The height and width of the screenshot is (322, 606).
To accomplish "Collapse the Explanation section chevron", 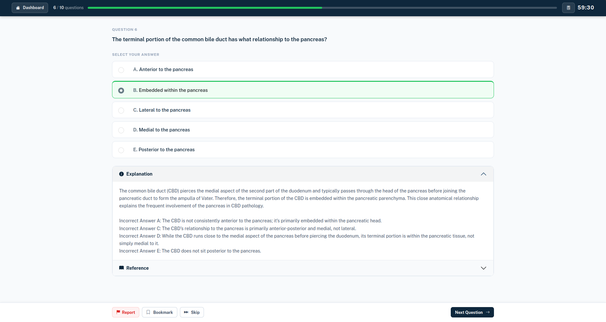I will pos(484,174).
